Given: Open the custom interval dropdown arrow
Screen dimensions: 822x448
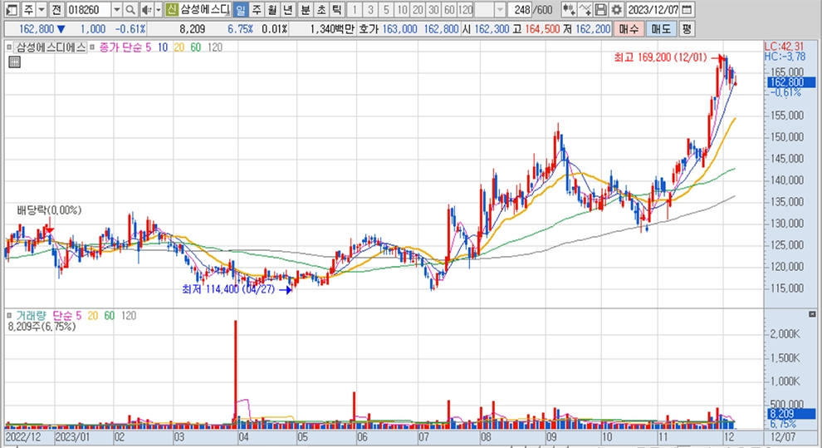Looking at the screenshot, I should click(x=500, y=9).
